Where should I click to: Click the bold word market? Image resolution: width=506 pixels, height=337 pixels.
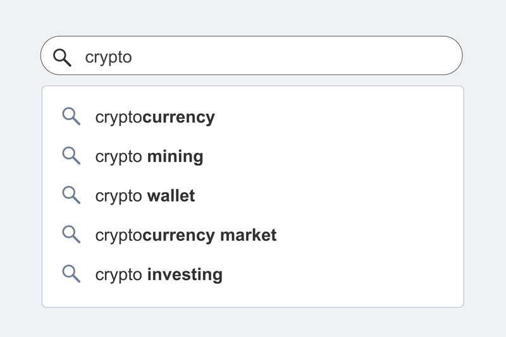(248, 235)
